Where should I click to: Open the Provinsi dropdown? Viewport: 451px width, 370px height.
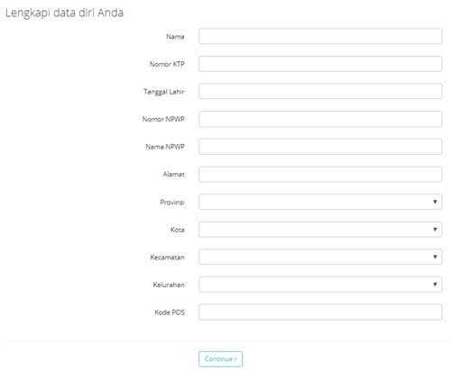click(x=320, y=202)
